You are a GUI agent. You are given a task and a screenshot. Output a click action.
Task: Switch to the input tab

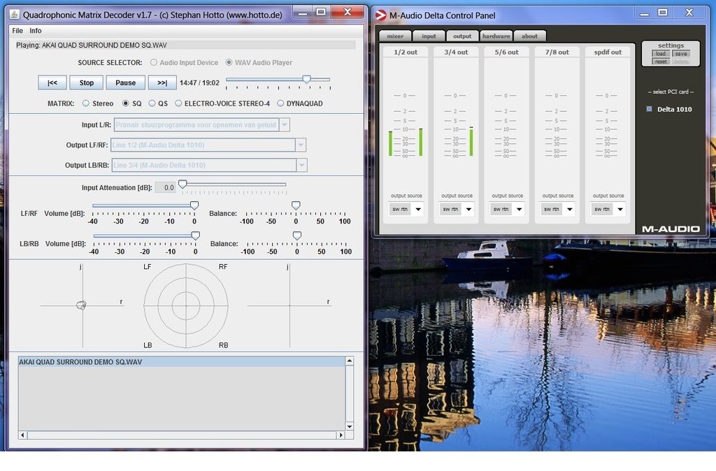tap(429, 36)
